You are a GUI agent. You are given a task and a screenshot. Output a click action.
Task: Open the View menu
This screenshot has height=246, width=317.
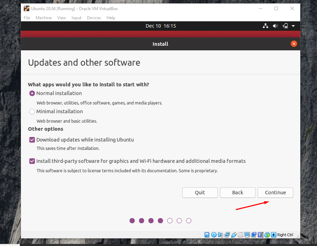[x=61, y=18]
